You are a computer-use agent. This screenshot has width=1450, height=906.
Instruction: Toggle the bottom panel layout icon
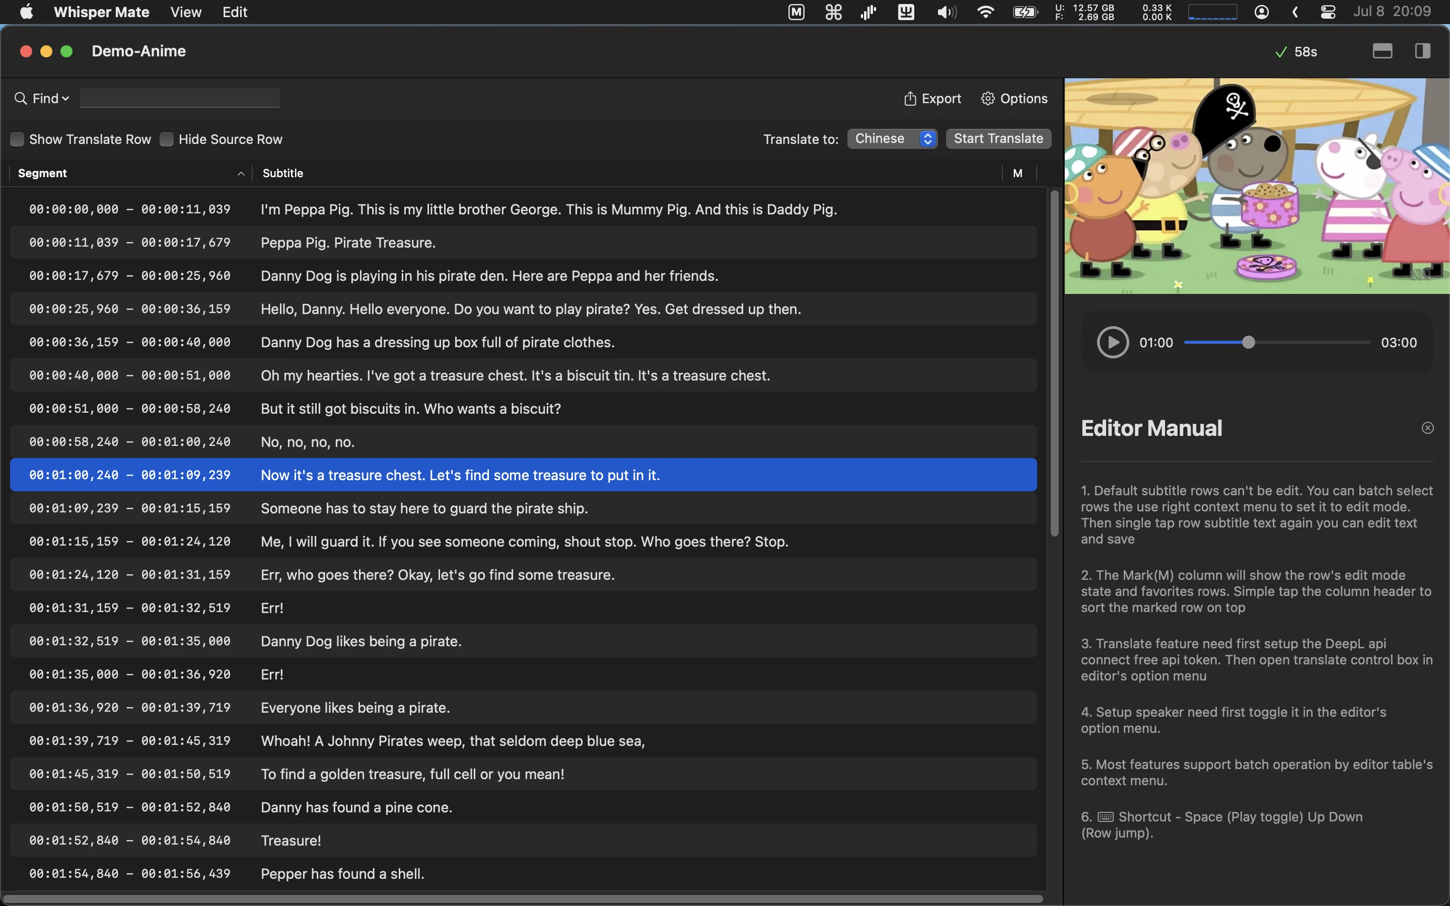tap(1383, 51)
